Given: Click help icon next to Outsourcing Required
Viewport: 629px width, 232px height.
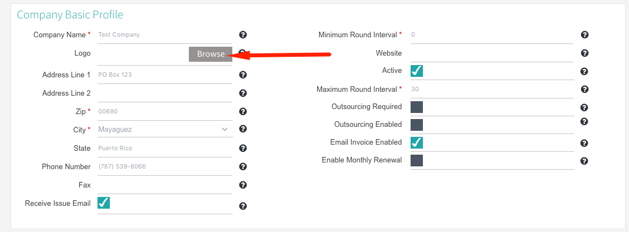Looking at the screenshot, I should click(x=584, y=107).
